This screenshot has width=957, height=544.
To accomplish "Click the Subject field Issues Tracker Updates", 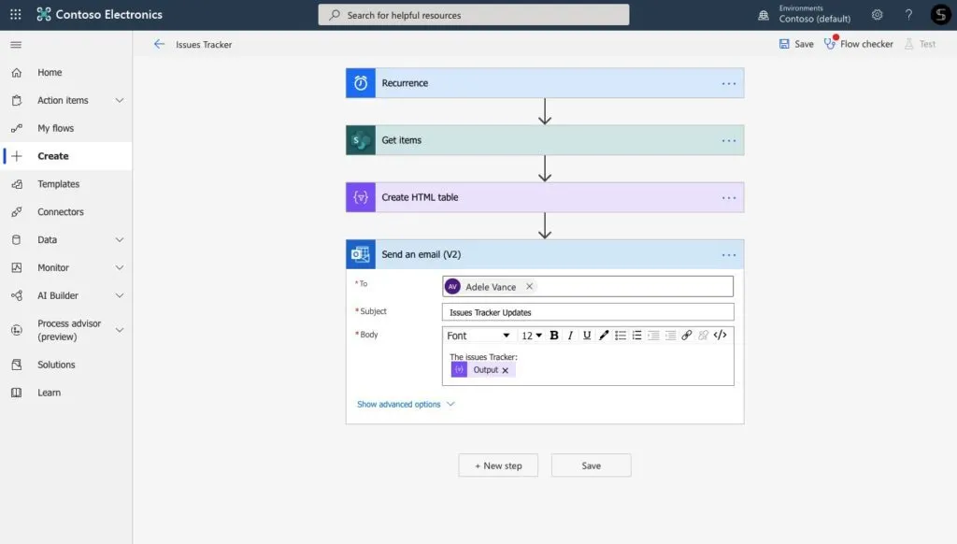I will pyautogui.click(x=588, y=312).
